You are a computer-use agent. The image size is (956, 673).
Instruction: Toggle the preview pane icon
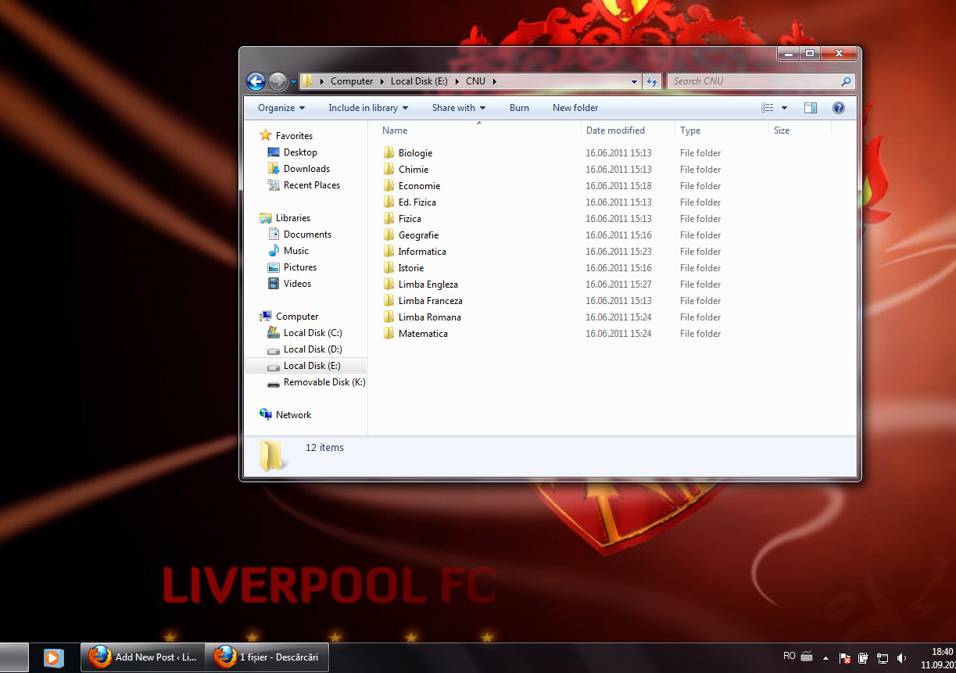[x=810, y=108]
